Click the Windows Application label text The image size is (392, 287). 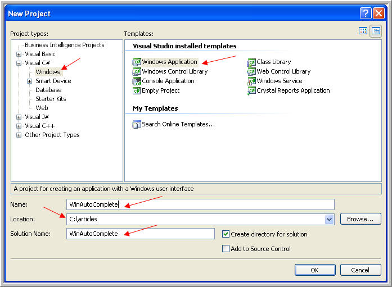(x=169, y=62)
